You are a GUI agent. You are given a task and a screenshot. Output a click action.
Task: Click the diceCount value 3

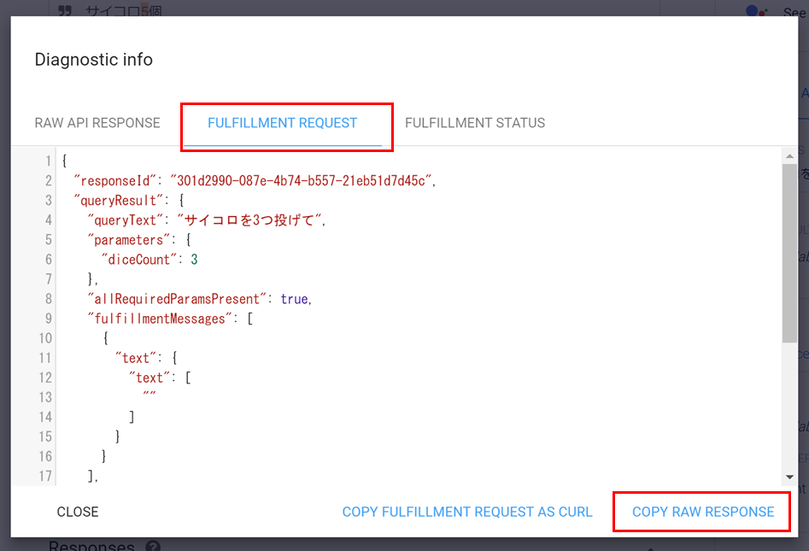click(195, 260)
